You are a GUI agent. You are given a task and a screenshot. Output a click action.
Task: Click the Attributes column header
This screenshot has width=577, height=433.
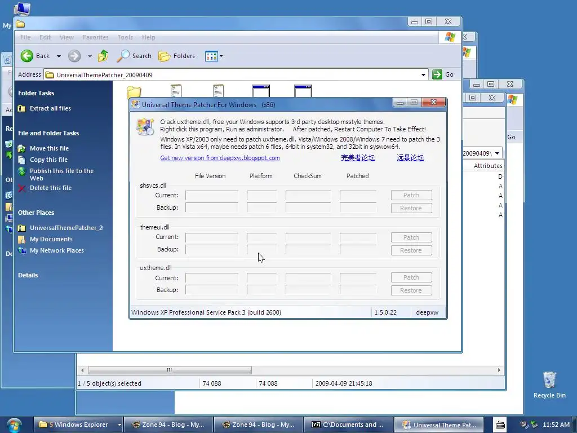pos(487,166)
